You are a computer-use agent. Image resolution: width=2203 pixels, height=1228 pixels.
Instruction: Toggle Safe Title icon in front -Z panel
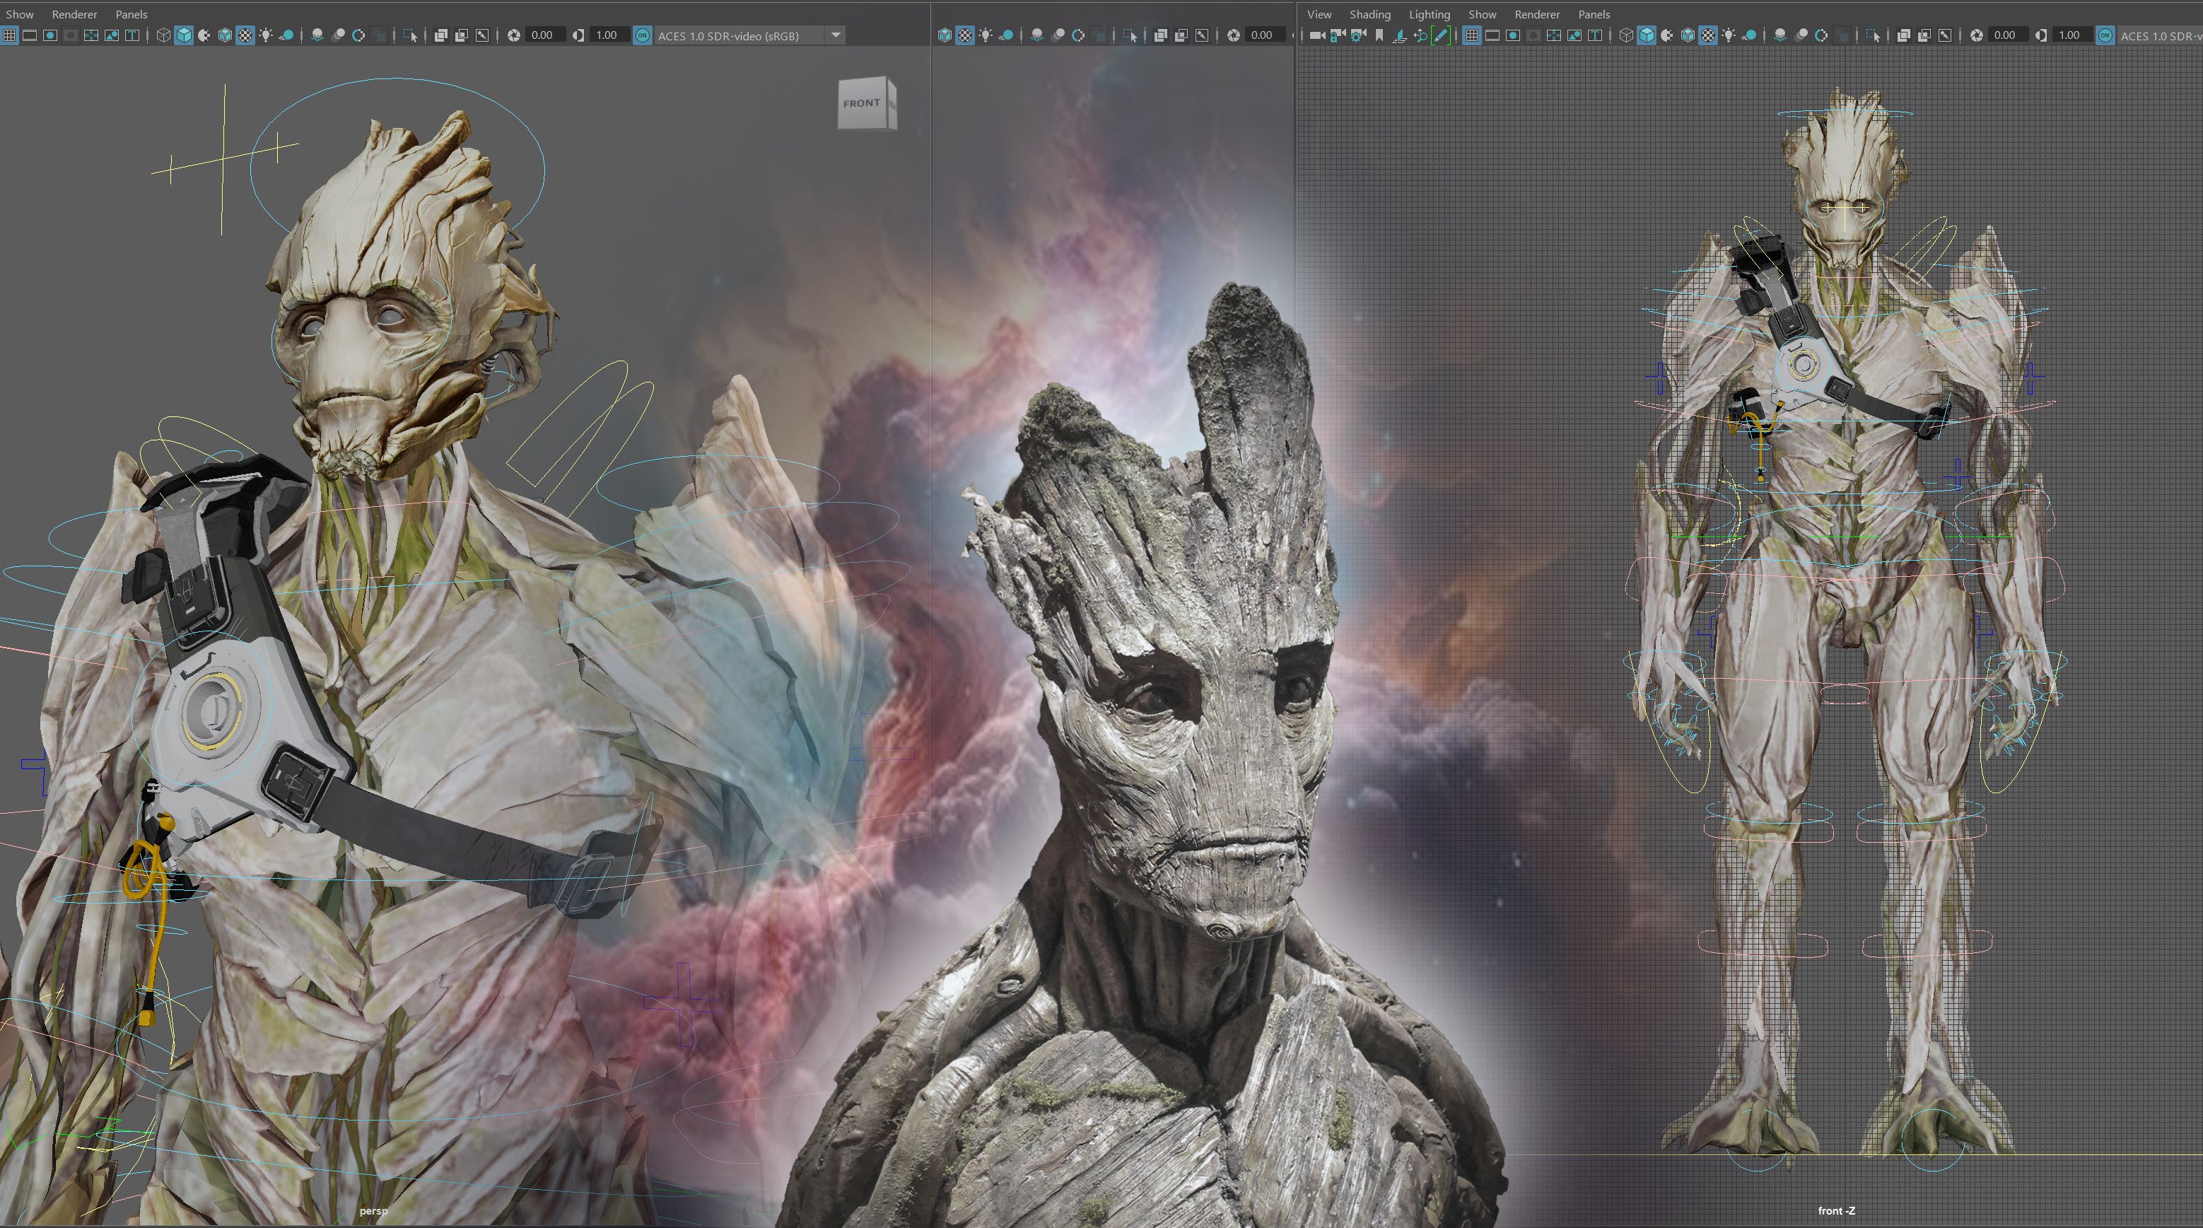1595,35
